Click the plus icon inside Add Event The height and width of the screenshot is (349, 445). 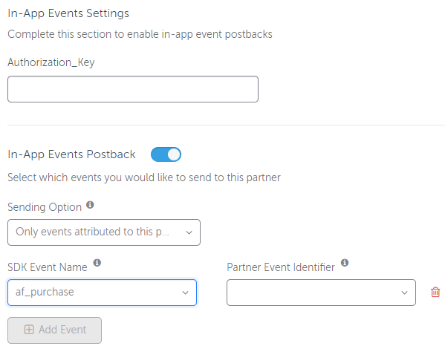click(29, 330)
